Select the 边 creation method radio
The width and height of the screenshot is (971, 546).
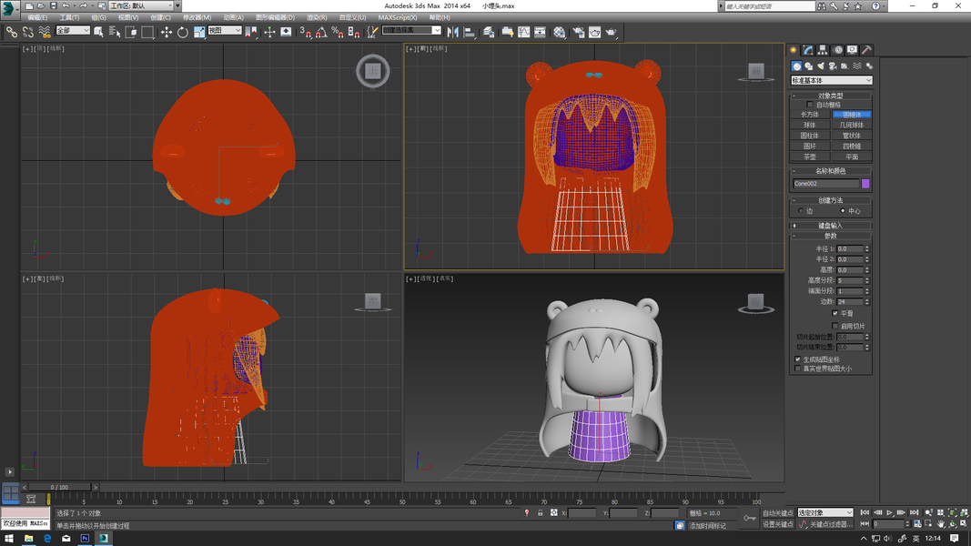pos(801,211)
